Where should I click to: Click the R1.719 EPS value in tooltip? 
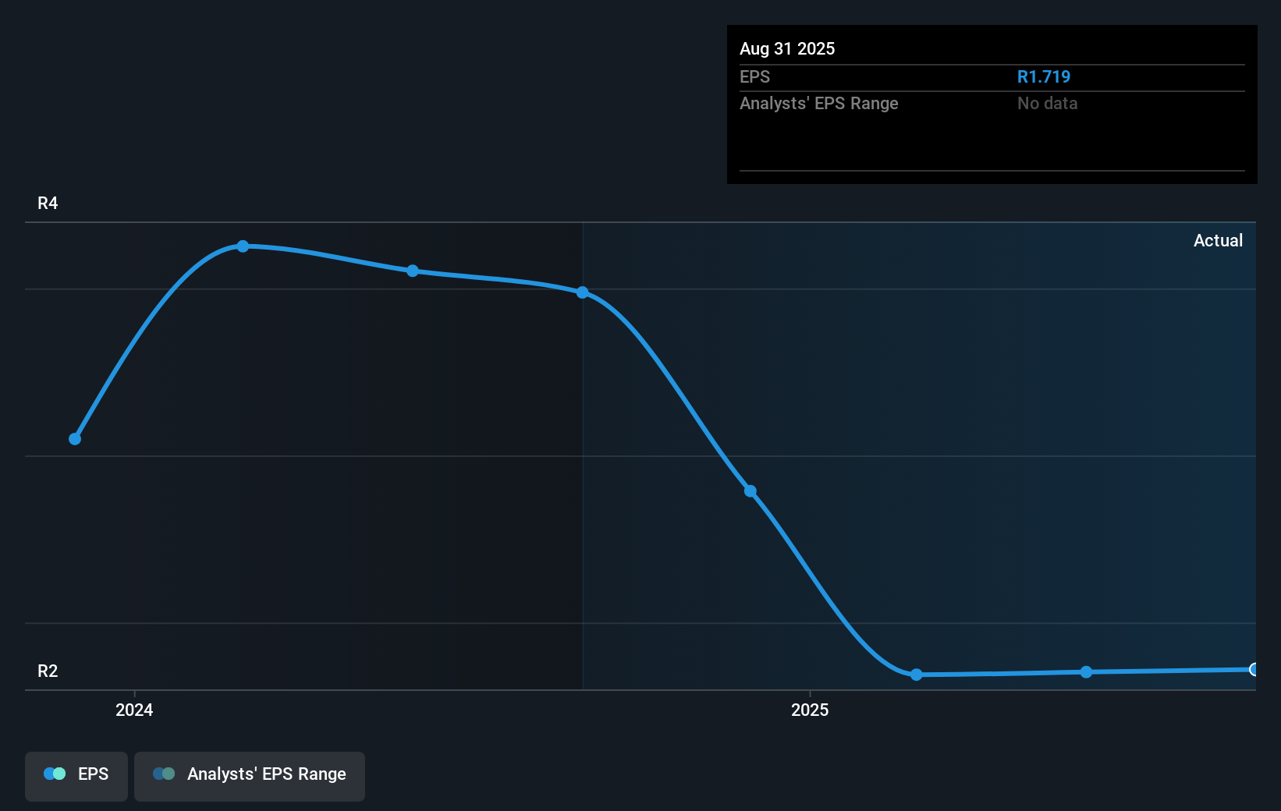pyautogui.click(x=1043, y=77)
